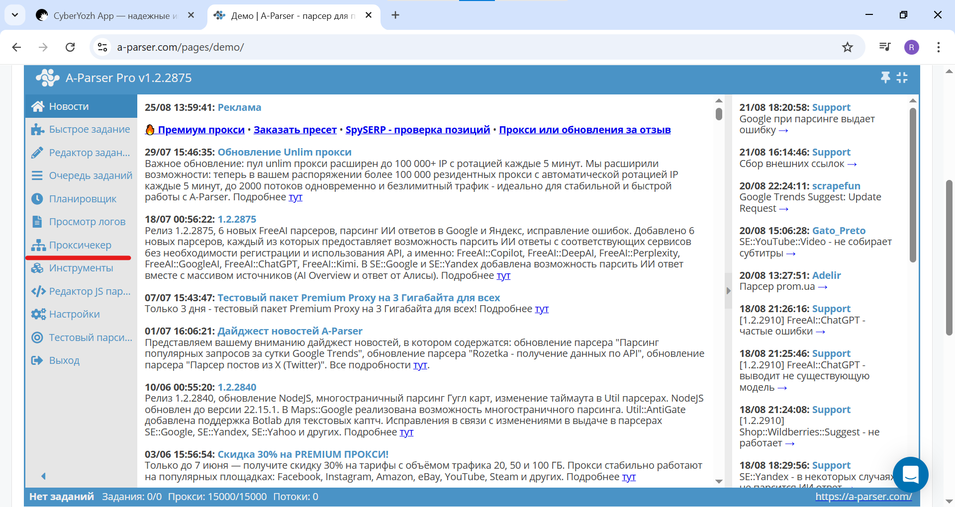Click the news feed vertical scrollbar thumb
The height and width of the screenshot is (507, 955).
coord(719,114)
